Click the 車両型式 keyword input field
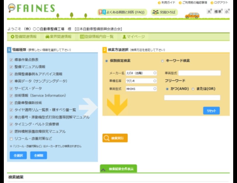This screenshot has width=237, height=183. coord(199,73)
